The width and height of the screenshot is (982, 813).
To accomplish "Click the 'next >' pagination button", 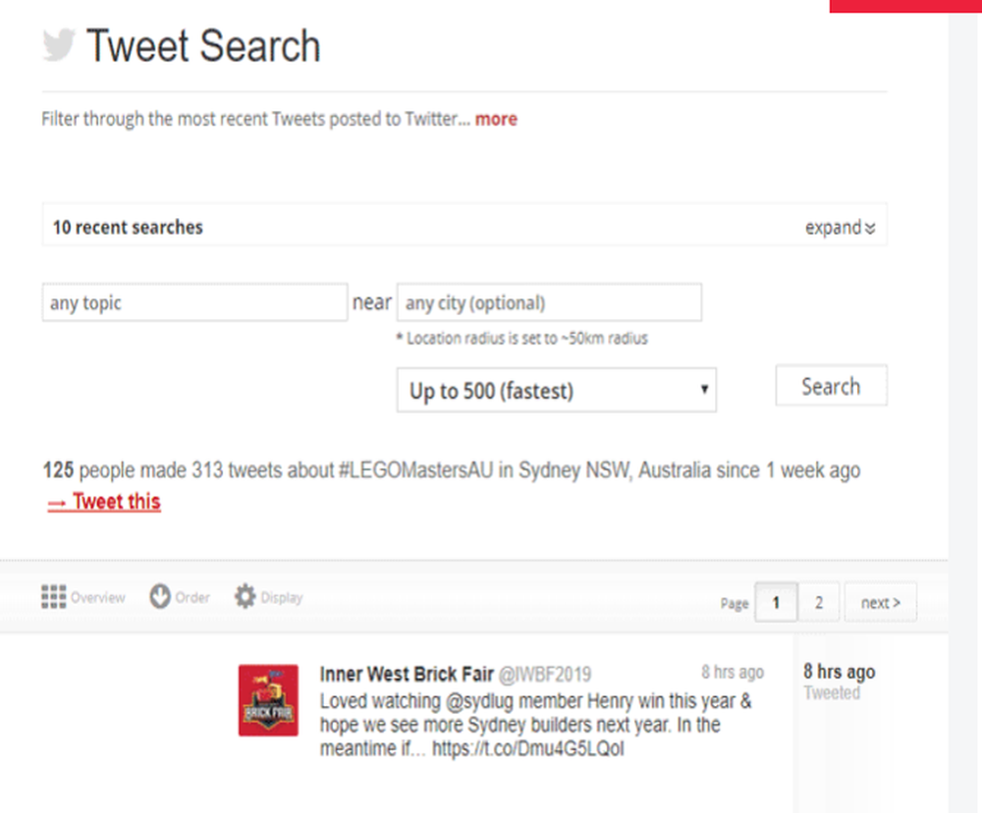I will tap(881, 603).
